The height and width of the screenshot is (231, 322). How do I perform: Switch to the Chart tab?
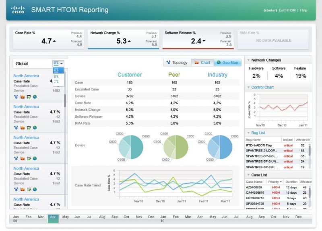[x=202, y=63]
